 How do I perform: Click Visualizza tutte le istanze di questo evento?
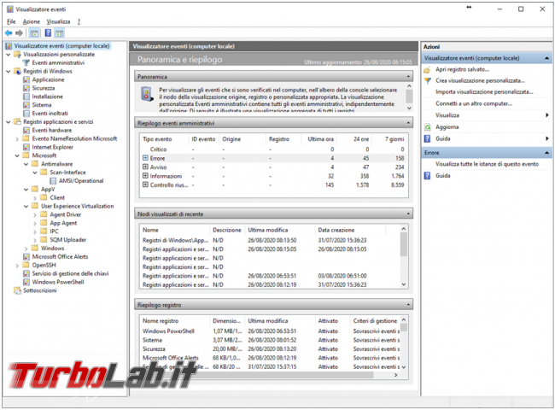click(x=487, y=164)
